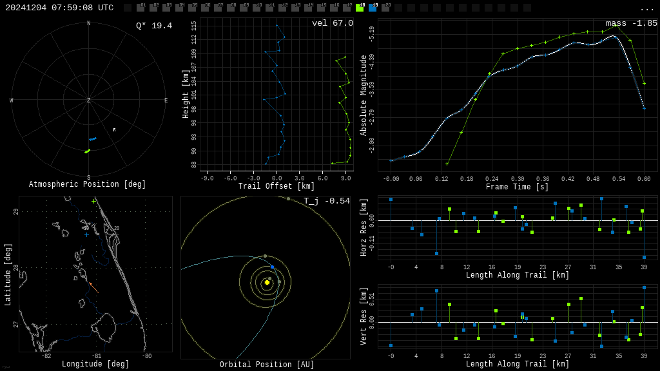660x371 pixels.
Task: Click the yellow Sun in orbital plot
Action: (267, 283)
